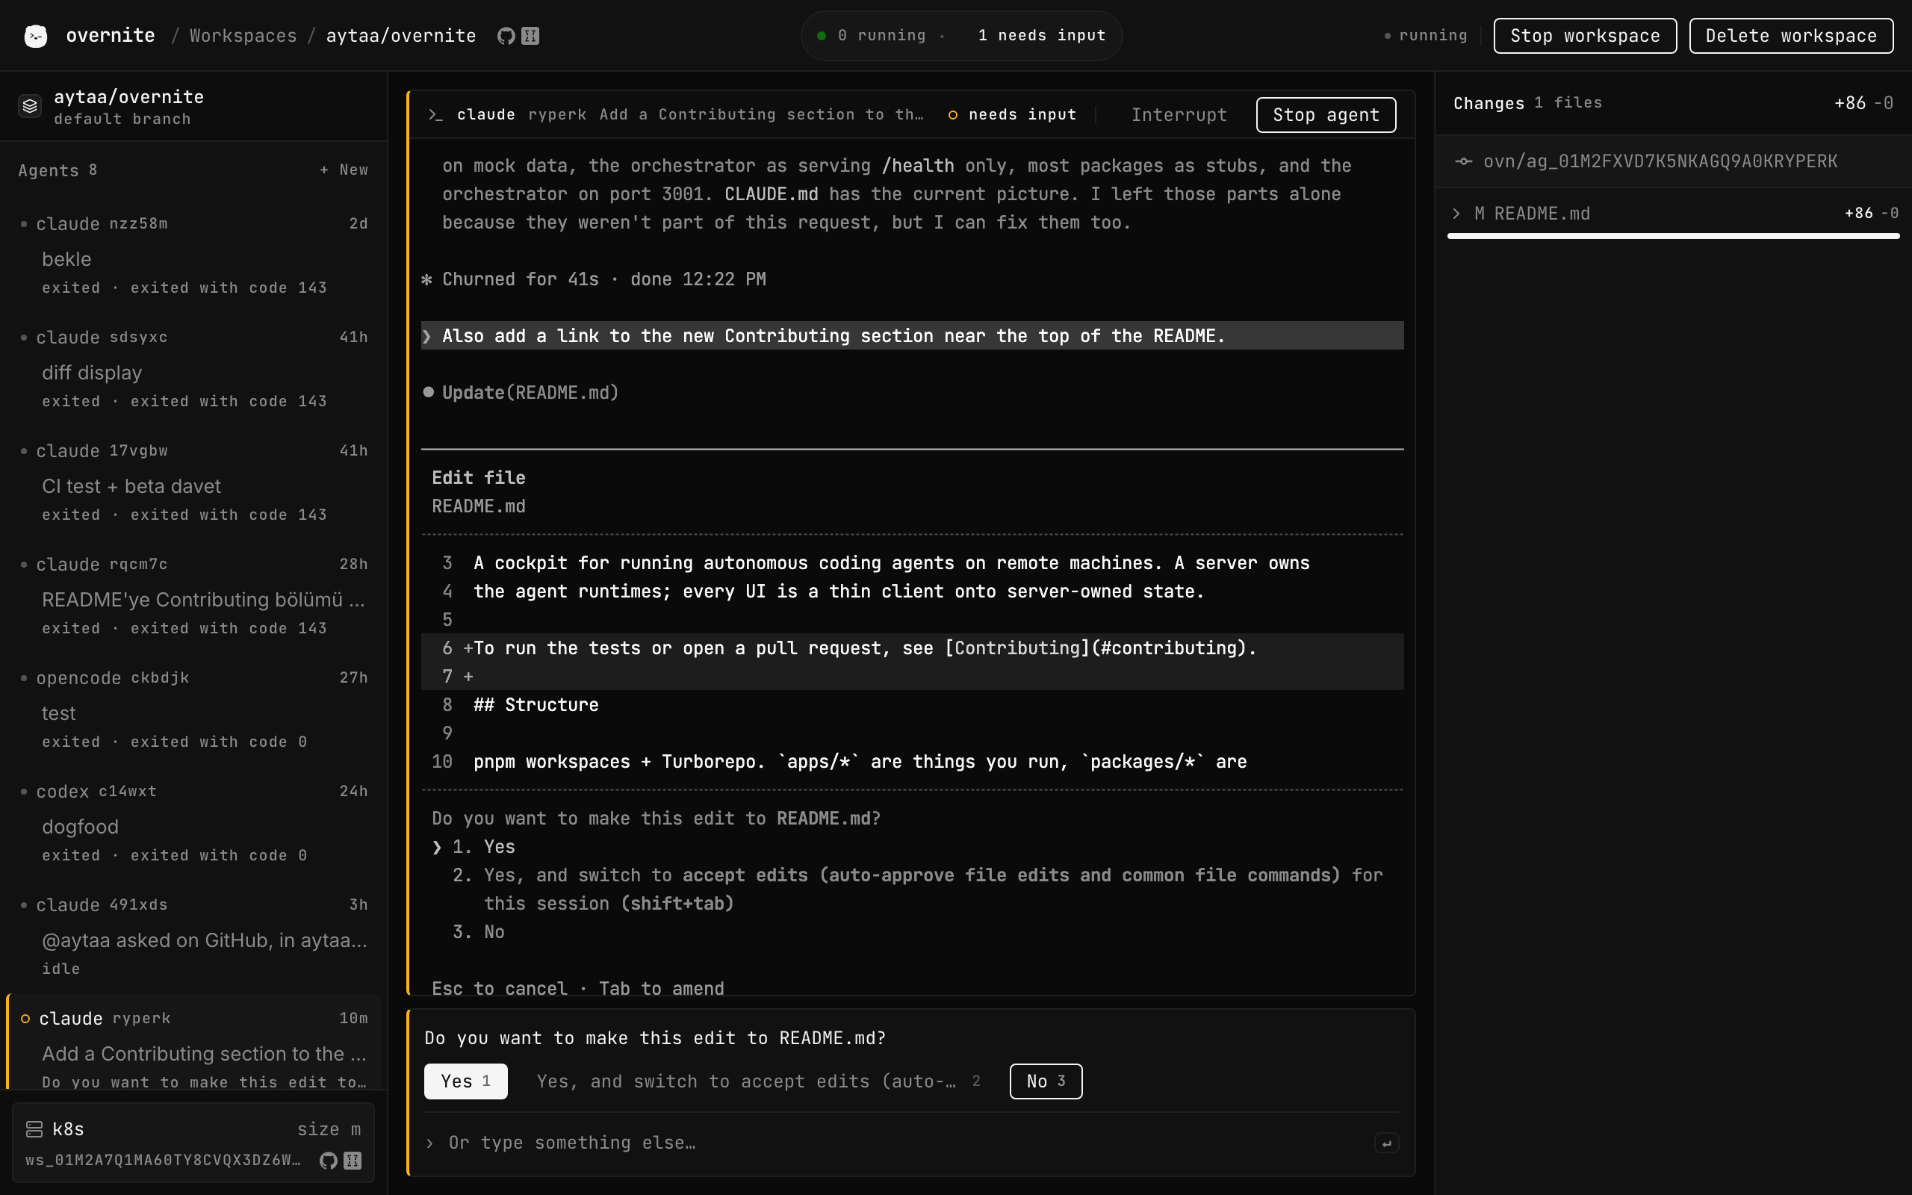1912x1195 pixels.
Task: Click Stop agent button
Action: pyautogui.click(x=1326, y=115)
